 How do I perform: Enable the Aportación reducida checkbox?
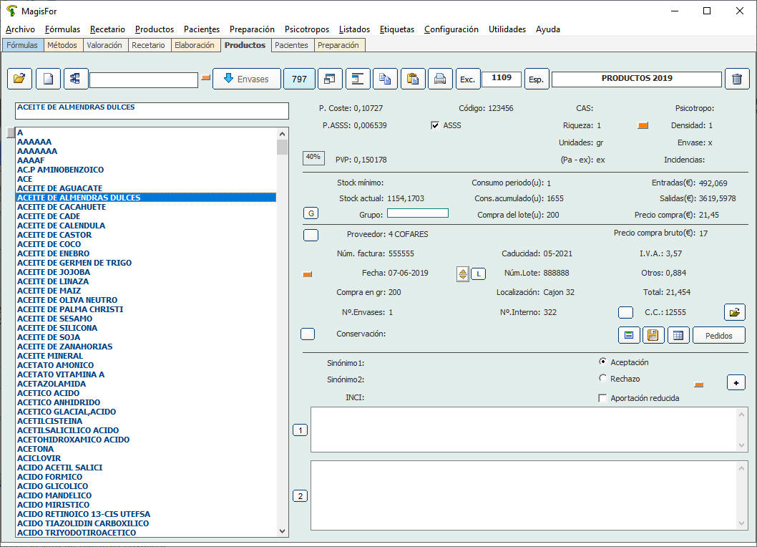pos(602,398)
